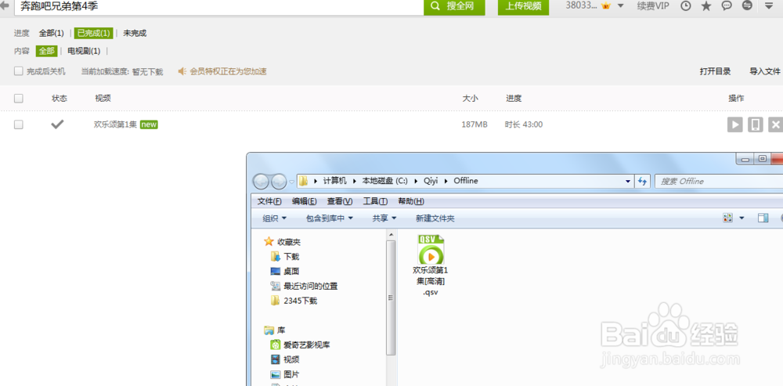
Task: Click the 时长 43:00 duration text
Action: (x=524, y=124)
